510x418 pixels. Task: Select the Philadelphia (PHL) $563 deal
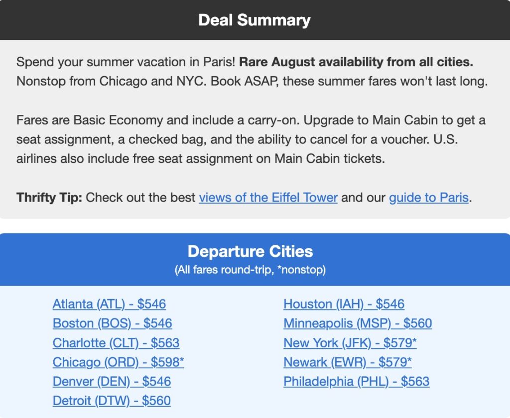357,381
